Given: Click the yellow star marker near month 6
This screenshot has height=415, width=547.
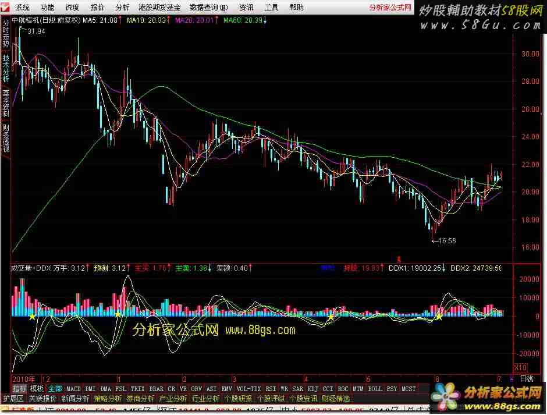Looking at the screenshot, I should (439, 317).
